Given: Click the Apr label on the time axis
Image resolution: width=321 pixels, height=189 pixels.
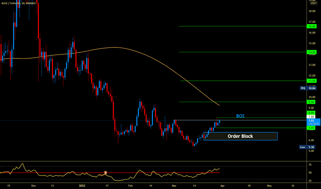Looking at the screenshot, I should click(x=222, y=186).
